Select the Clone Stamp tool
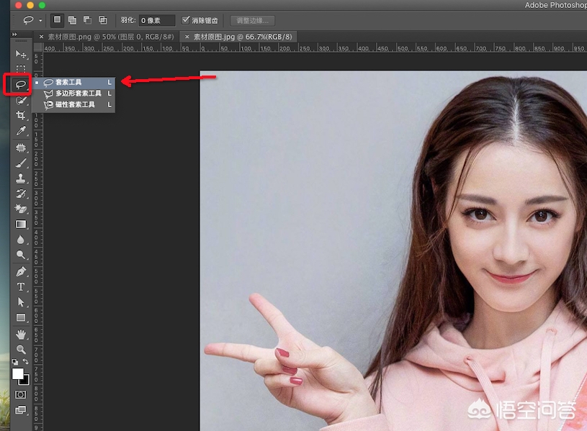The width and height of the screenshot is (587, 431). (21, 178)
